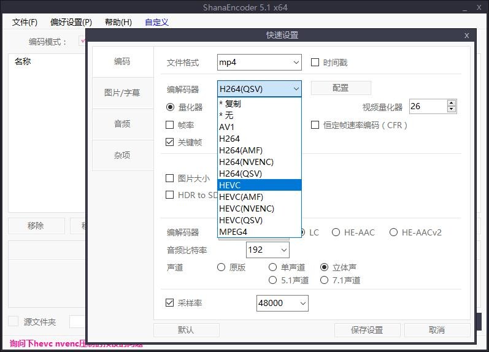Enable the 图片大小 checkbox
This screenshot has height=352, width=489.
(x=170, y=178)
